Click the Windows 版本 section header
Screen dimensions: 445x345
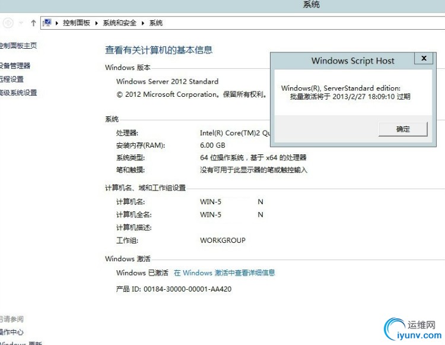tap(128, 68)
